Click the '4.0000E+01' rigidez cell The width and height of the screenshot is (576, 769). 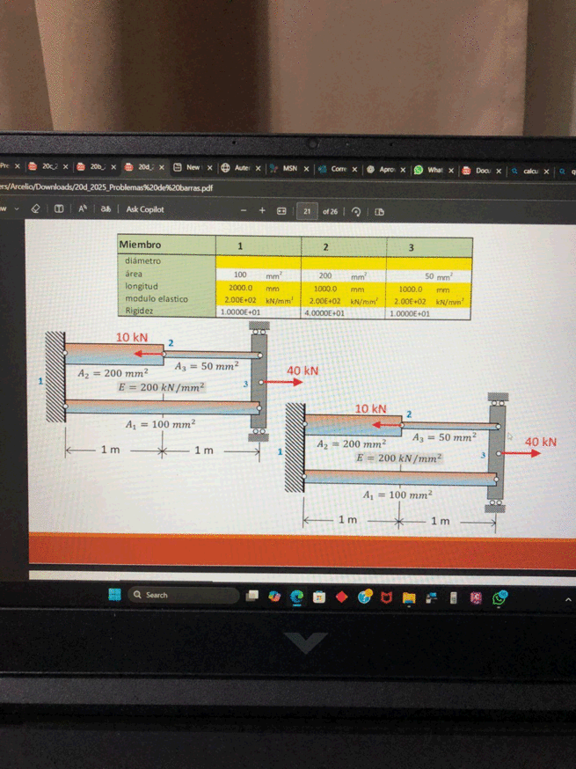click(x=324, y=312)
